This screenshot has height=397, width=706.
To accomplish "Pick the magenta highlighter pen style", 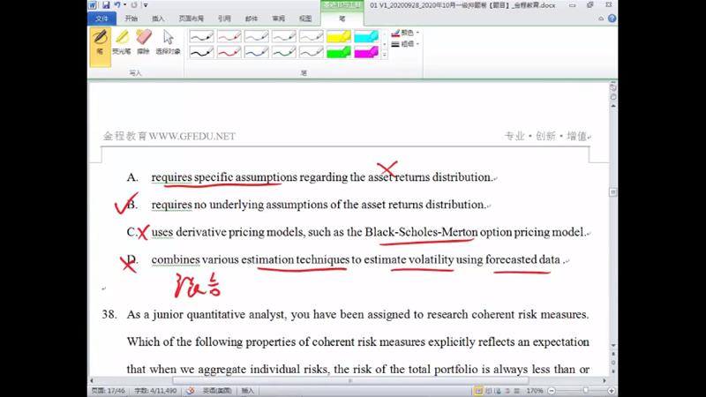I will [x=365, y=53].
